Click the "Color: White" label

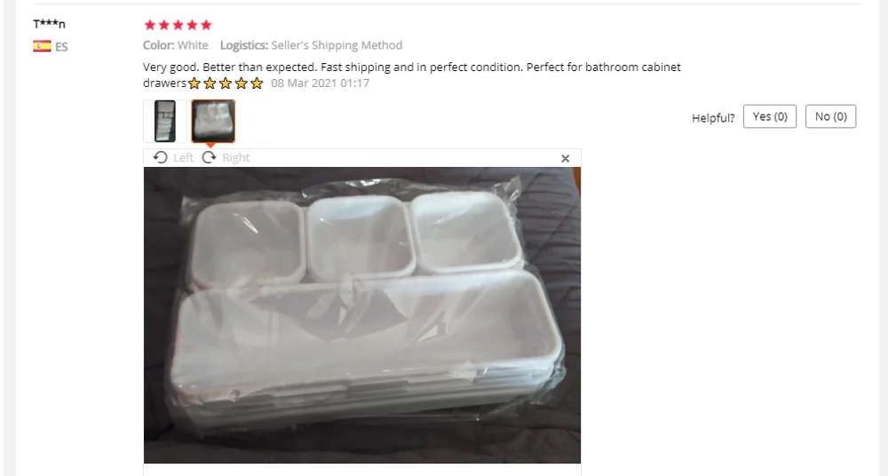176,45
